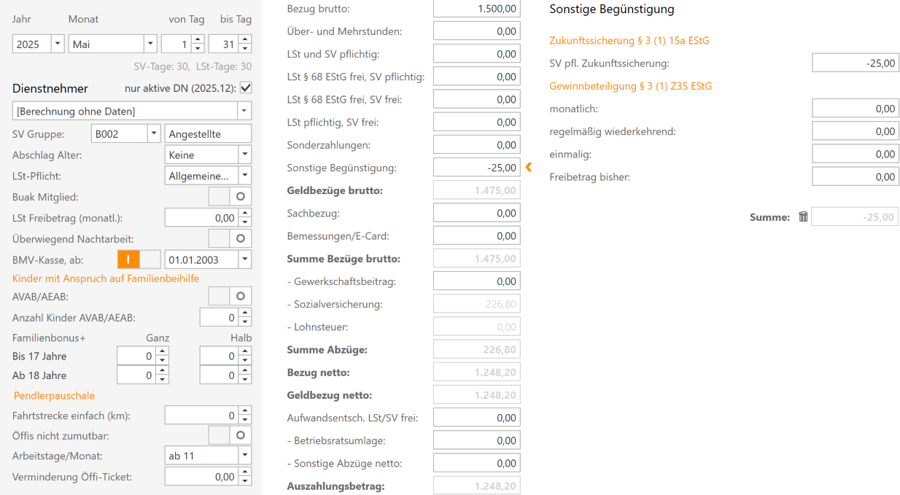Increase Familienbonus 'Bis 17 Jahre' Ganz count
The image size is (900, 495).
point(163,352)
